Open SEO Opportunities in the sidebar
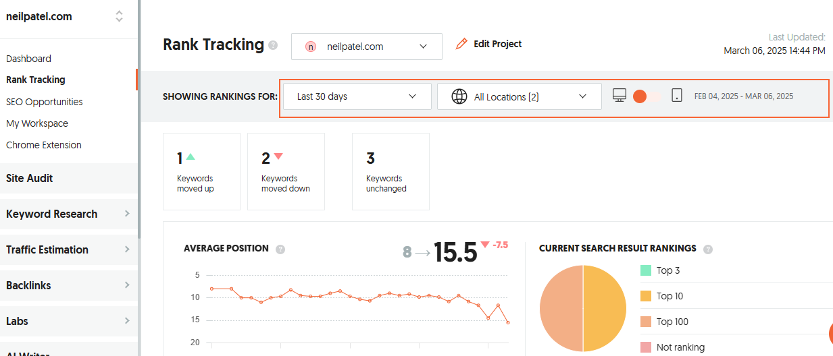Screen dimensions: 833x356 tap(45, 102)
